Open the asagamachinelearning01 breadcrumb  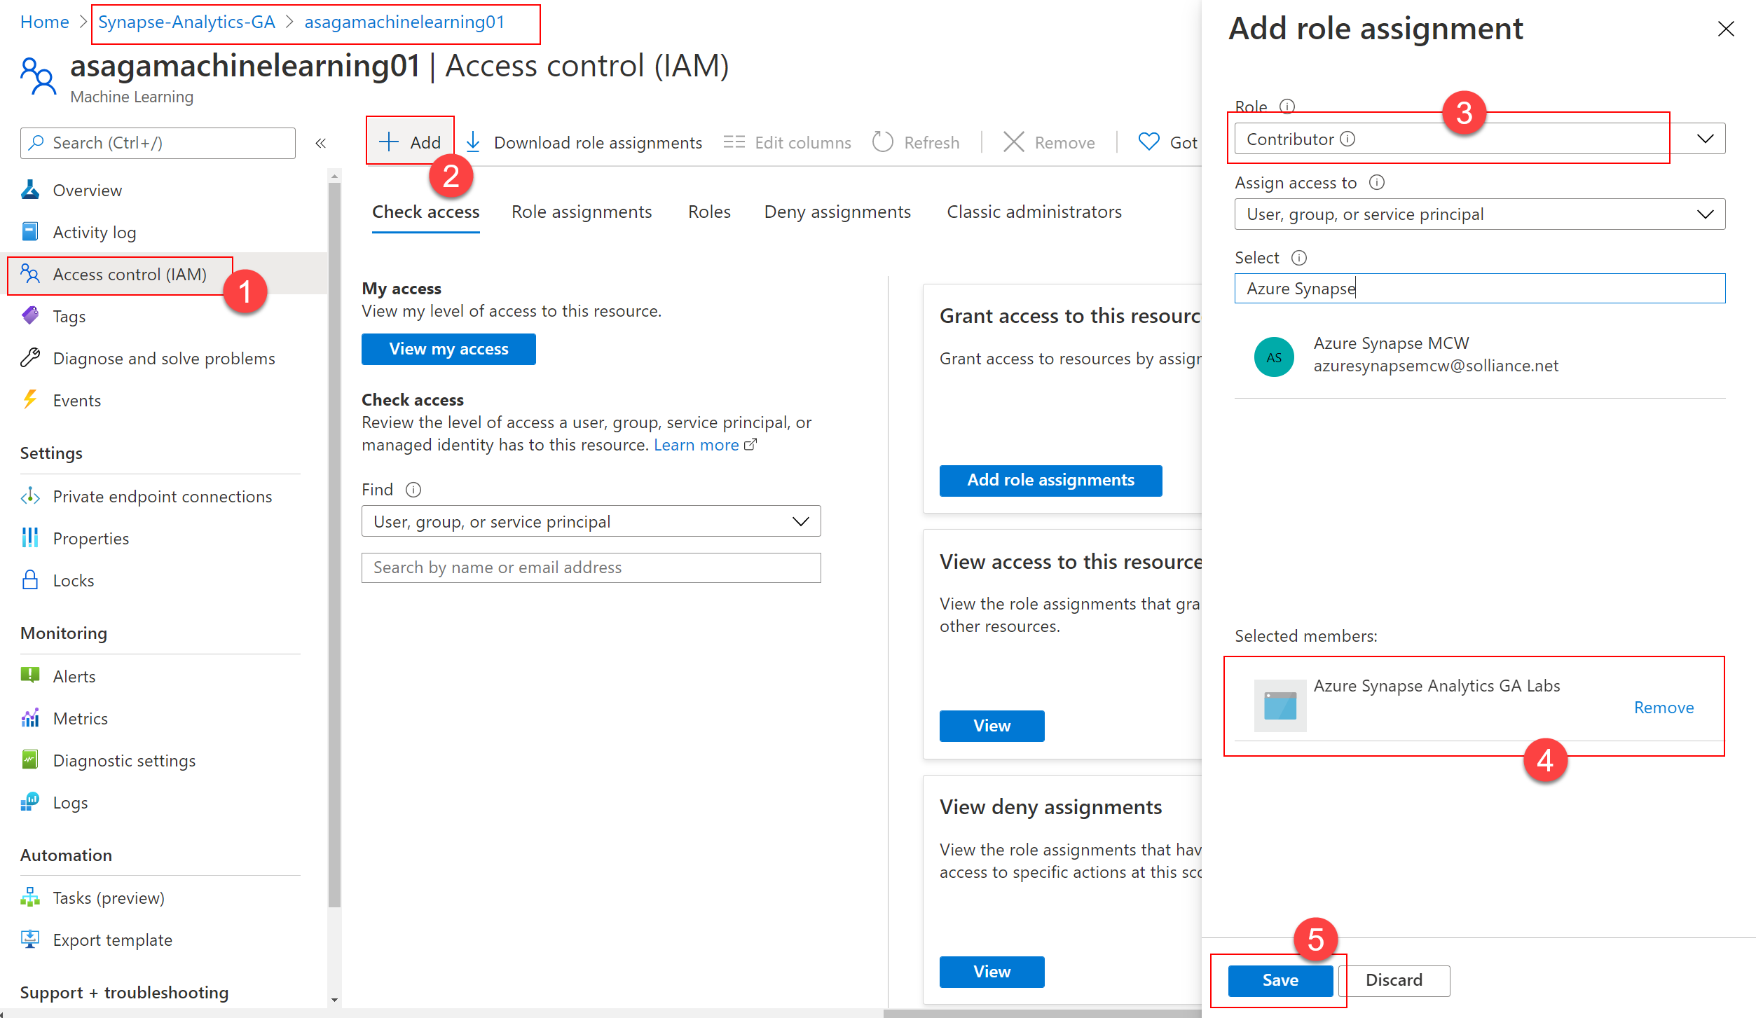pos(404,22)
